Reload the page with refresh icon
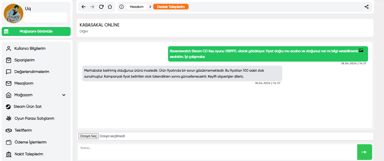Screen dimensions: 384x161 tap(101, 7)
